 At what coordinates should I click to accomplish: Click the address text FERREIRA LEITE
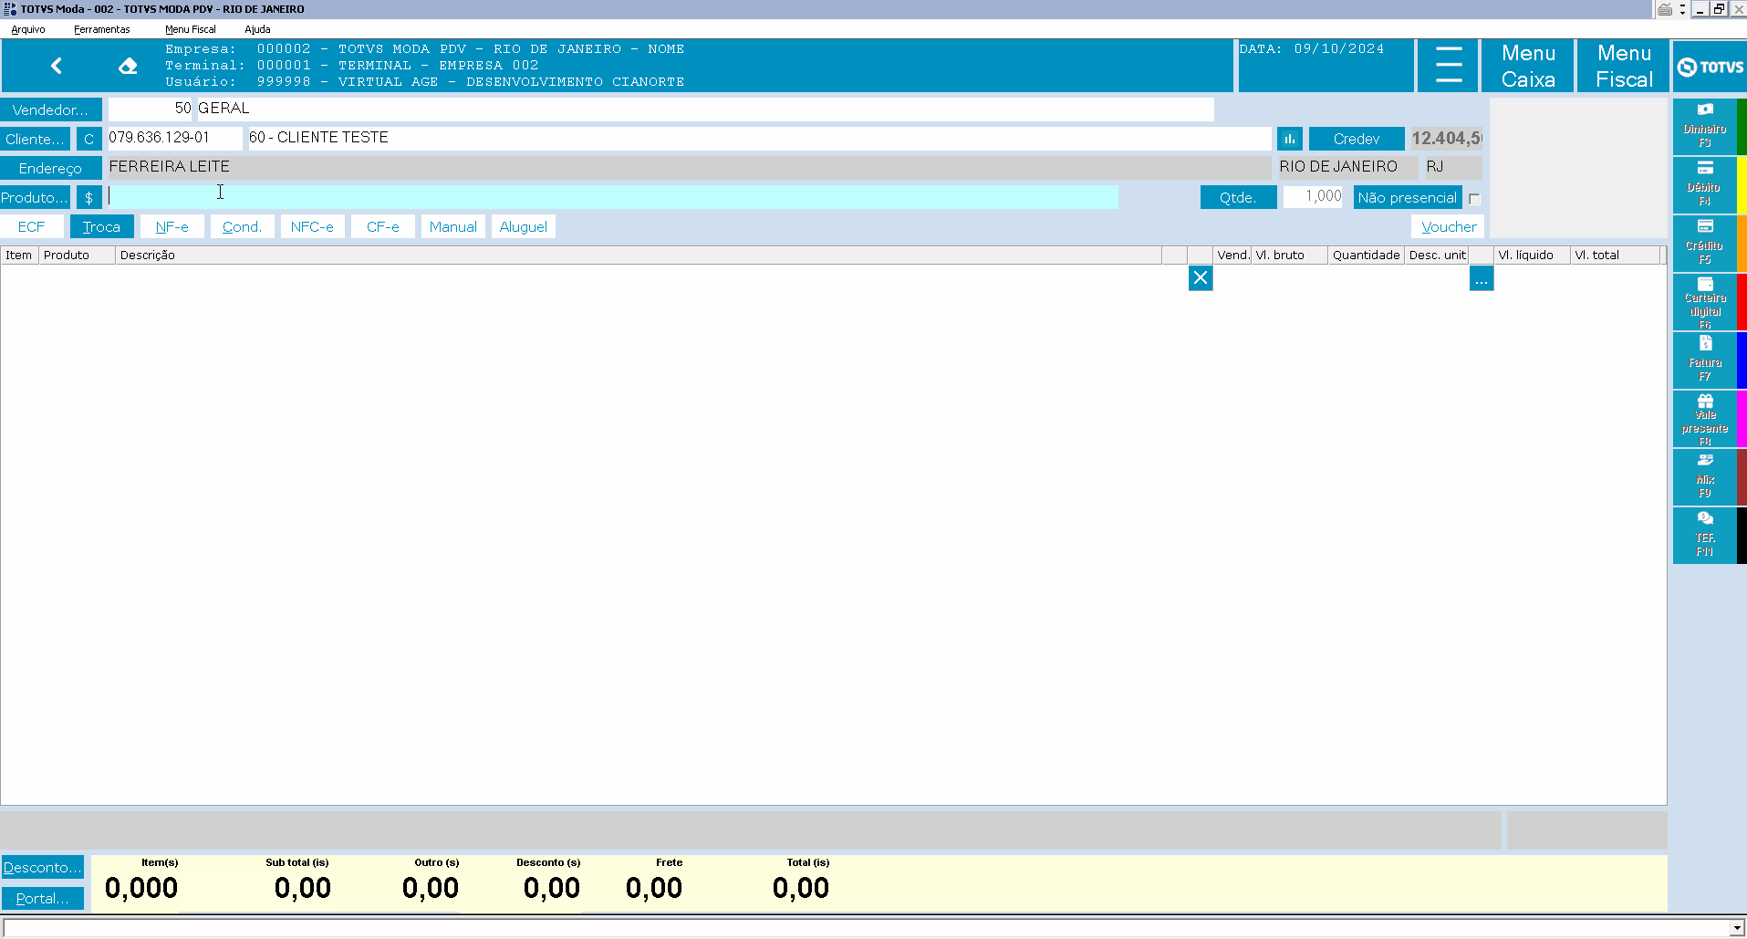coord(170,167)
